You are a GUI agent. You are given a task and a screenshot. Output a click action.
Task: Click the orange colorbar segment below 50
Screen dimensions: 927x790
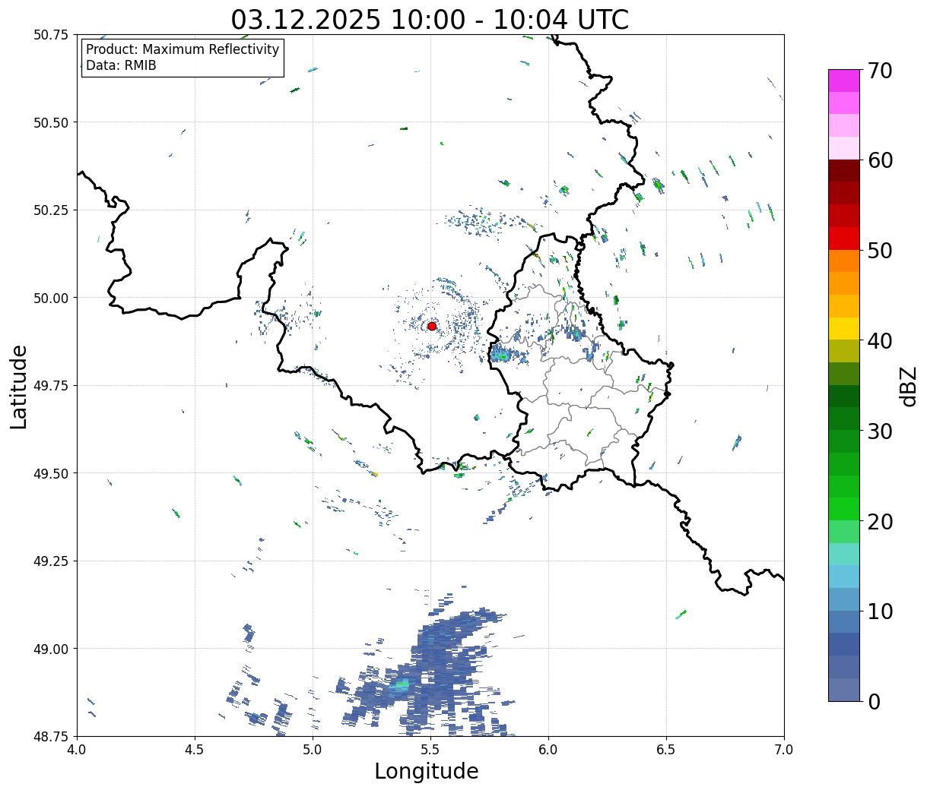click(844, 261)
